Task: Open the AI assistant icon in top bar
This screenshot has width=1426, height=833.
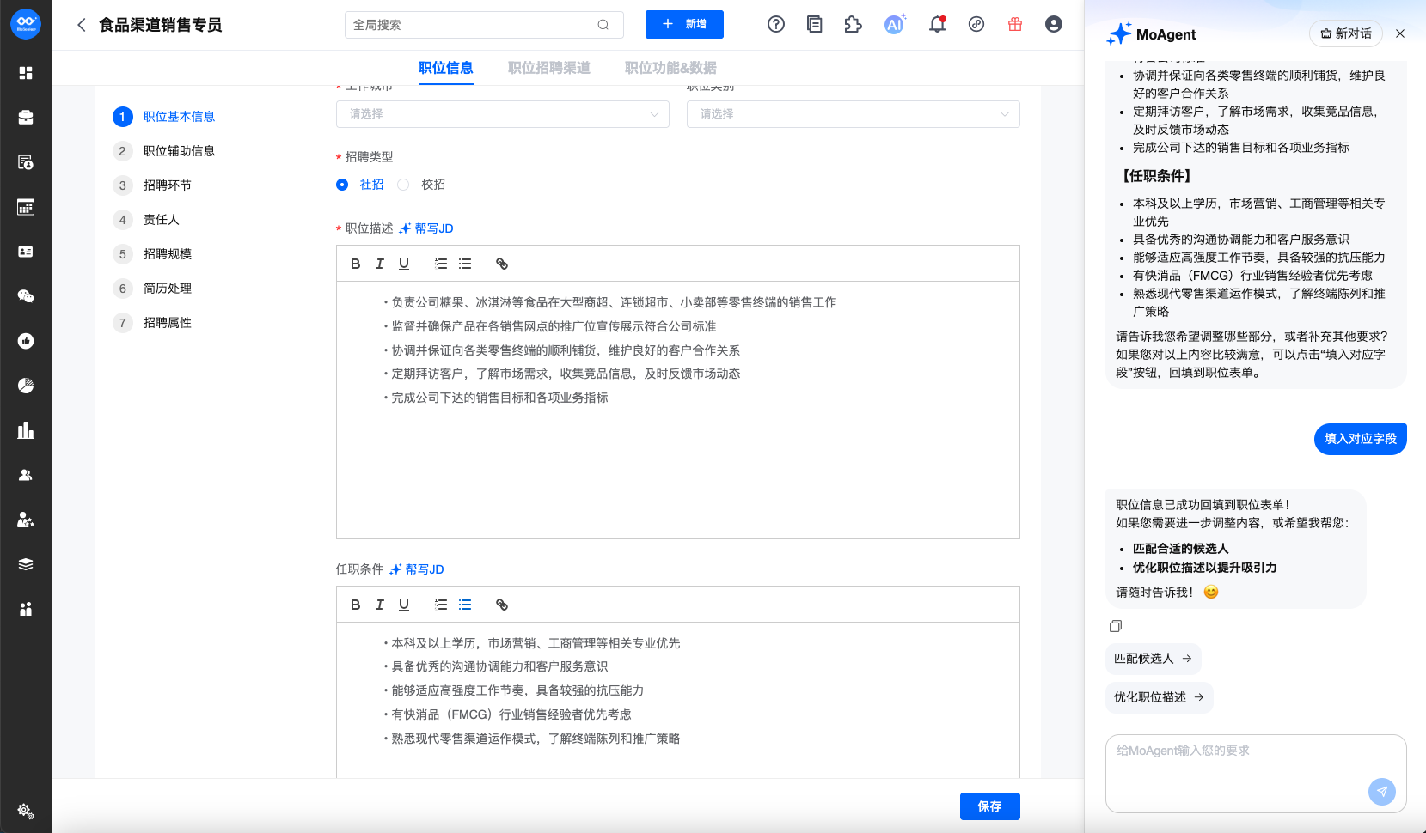Action: pos(895,25)
